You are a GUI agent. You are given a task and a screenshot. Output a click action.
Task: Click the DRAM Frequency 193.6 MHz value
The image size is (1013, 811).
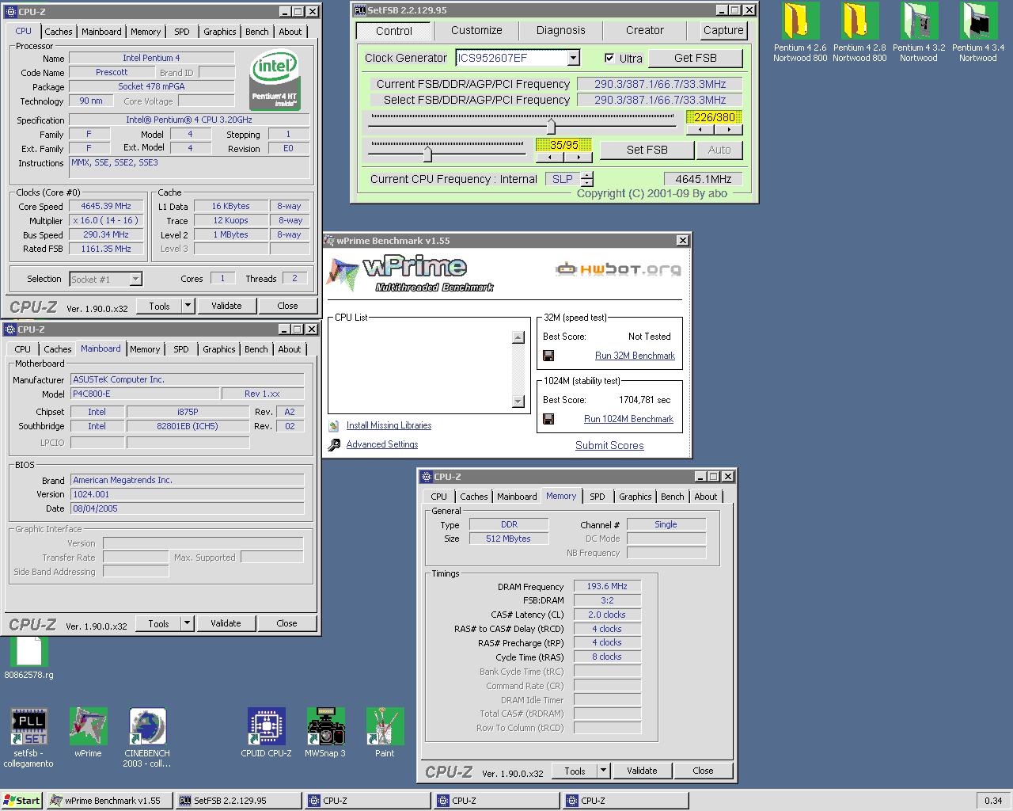tap(607, 586)
